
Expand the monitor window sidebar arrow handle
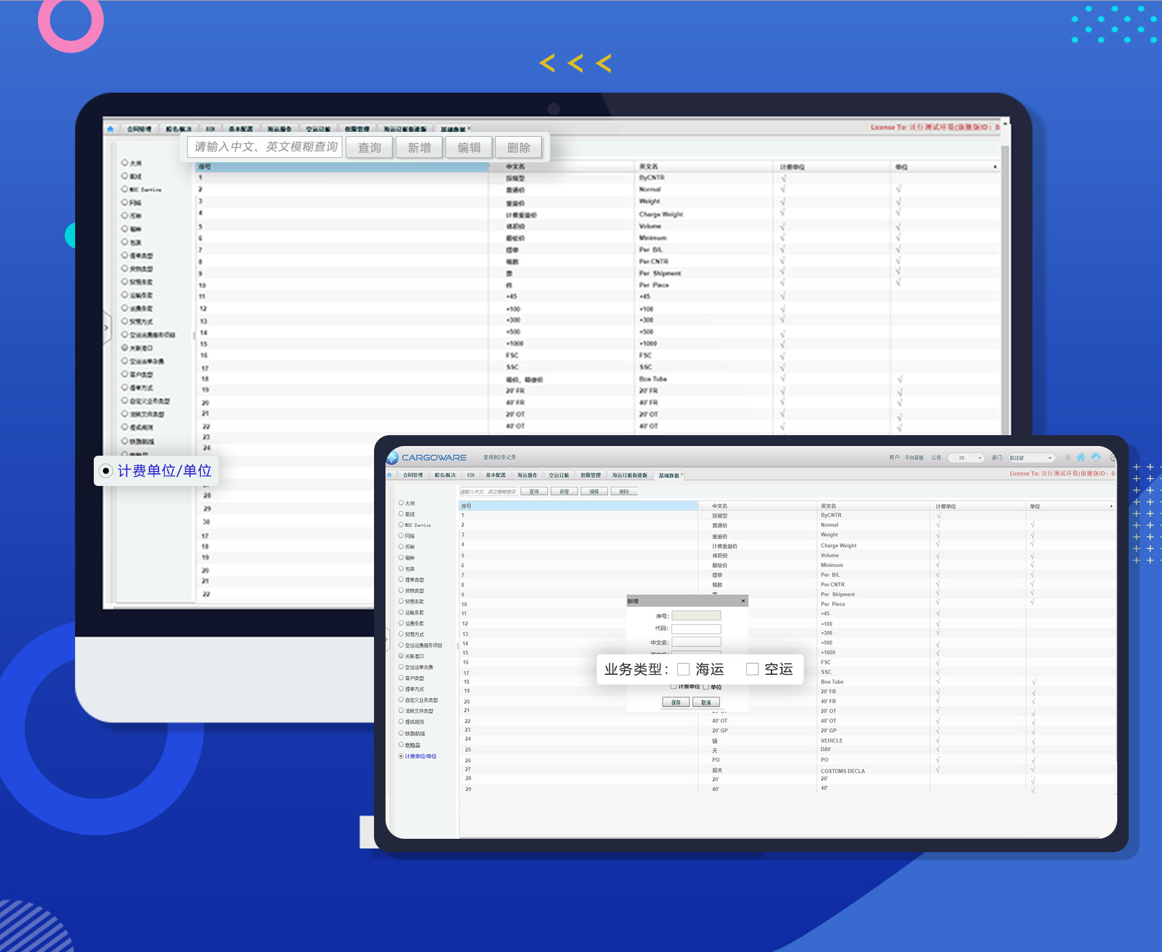click(107, 327)
